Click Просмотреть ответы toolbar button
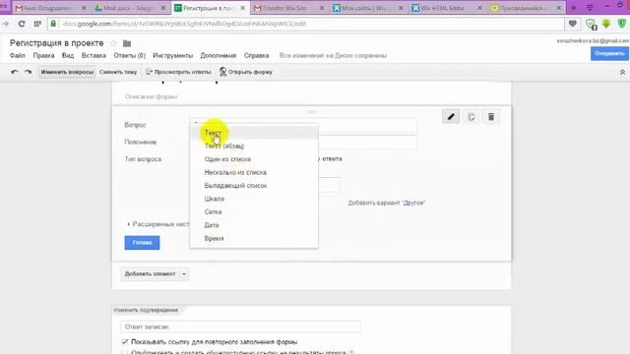Image resolution: width=630 pixels, height=354 pixels. [178, 72]
